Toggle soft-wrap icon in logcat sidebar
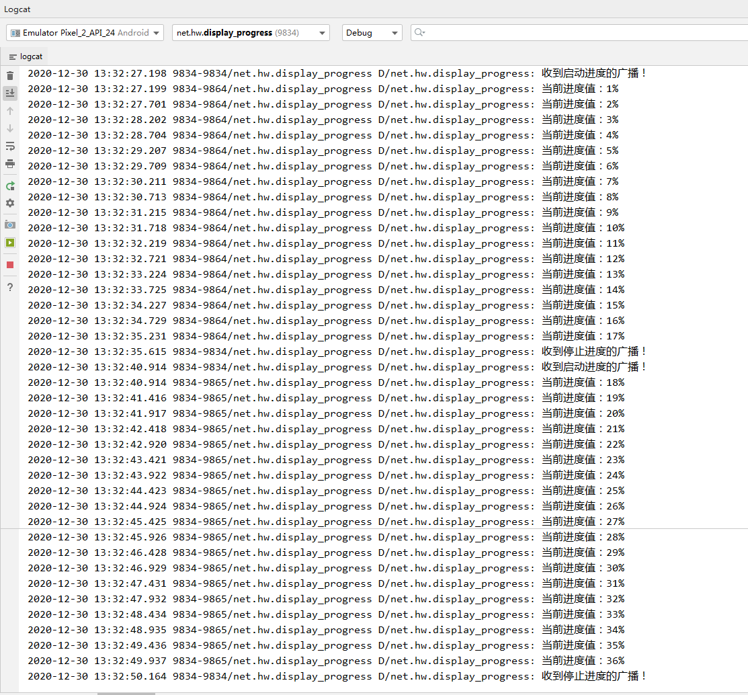This screenshot has width=748, height=695. click(10, 147)
